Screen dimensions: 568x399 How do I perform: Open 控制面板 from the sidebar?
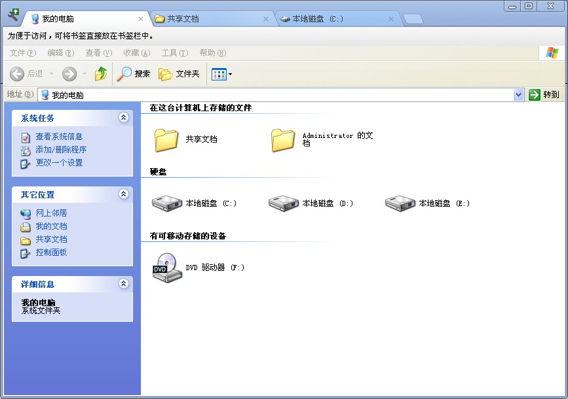50,252
